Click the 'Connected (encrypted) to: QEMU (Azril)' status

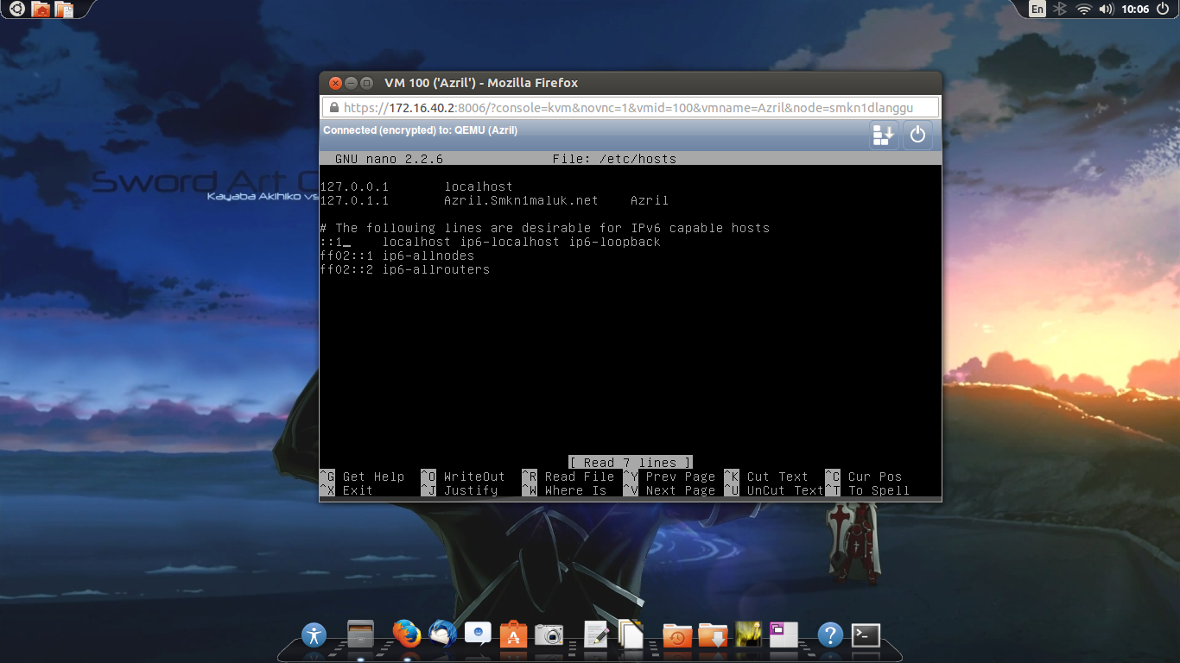point(420,130)
